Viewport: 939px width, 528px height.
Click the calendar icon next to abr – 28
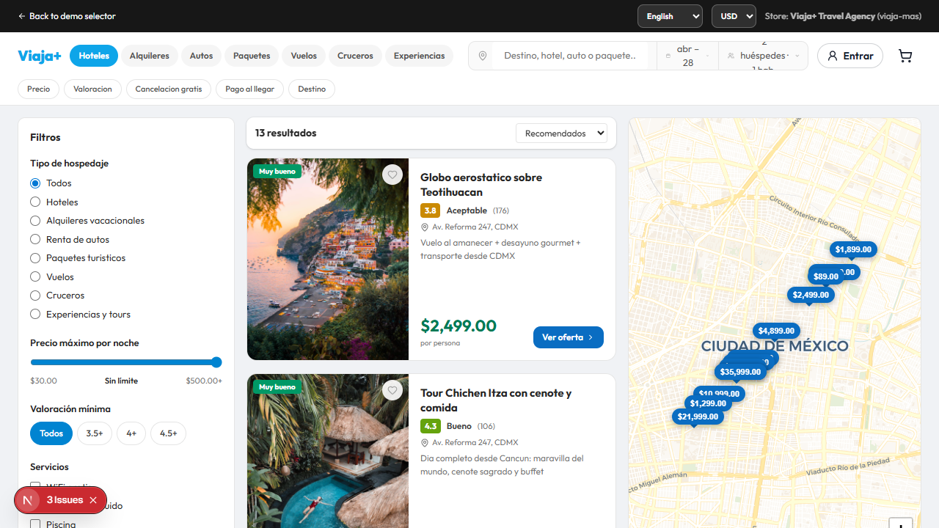point(668,56)
